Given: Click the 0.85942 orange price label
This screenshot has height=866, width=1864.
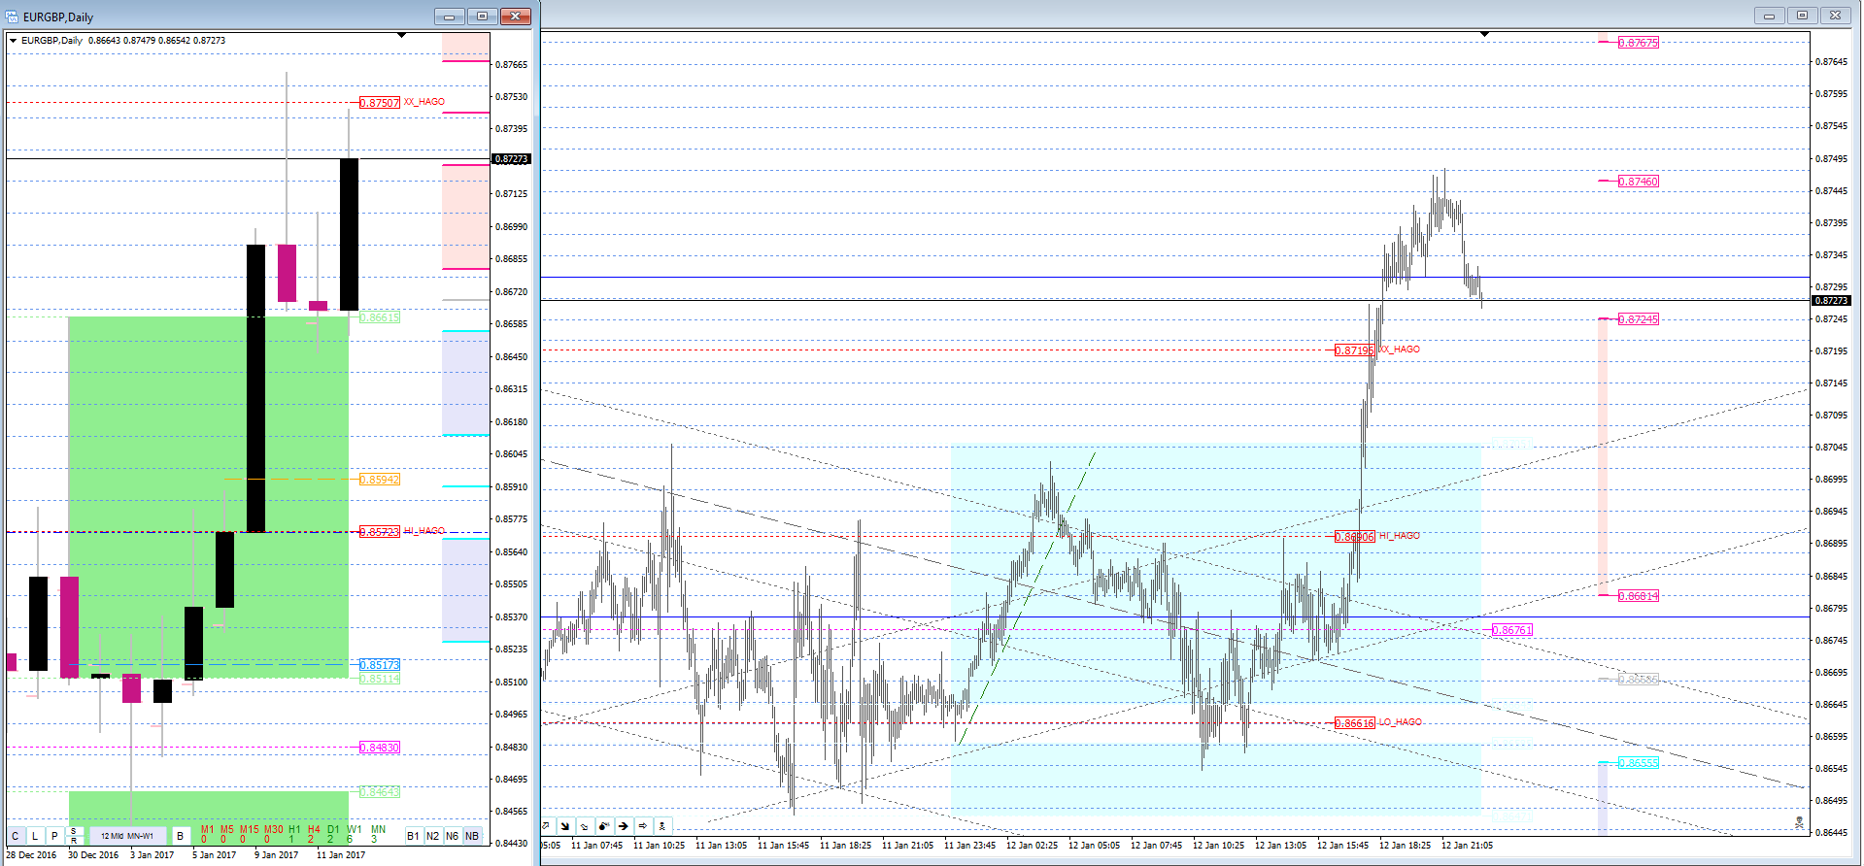Looking at the screenshot, I should tap(380, 480).
